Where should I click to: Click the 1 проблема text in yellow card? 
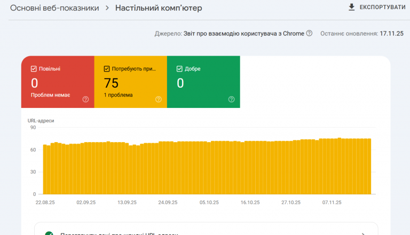pos(118,95)
